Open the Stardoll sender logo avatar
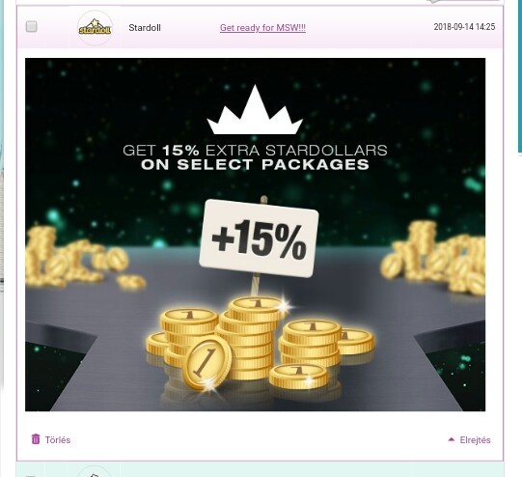 95,28
